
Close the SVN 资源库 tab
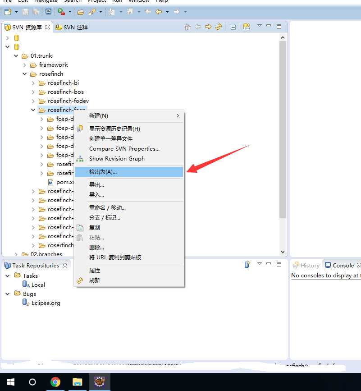tap(47, 27)
